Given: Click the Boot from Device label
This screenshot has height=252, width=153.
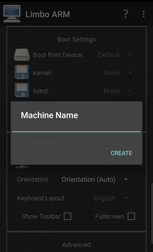Looking at the screenshot, I should [58, 55].
